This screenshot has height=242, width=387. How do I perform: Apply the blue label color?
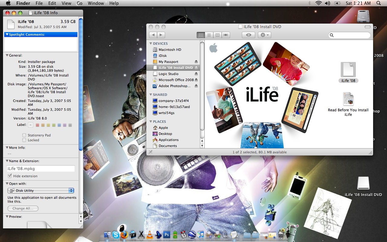click(x=59, y=125)
